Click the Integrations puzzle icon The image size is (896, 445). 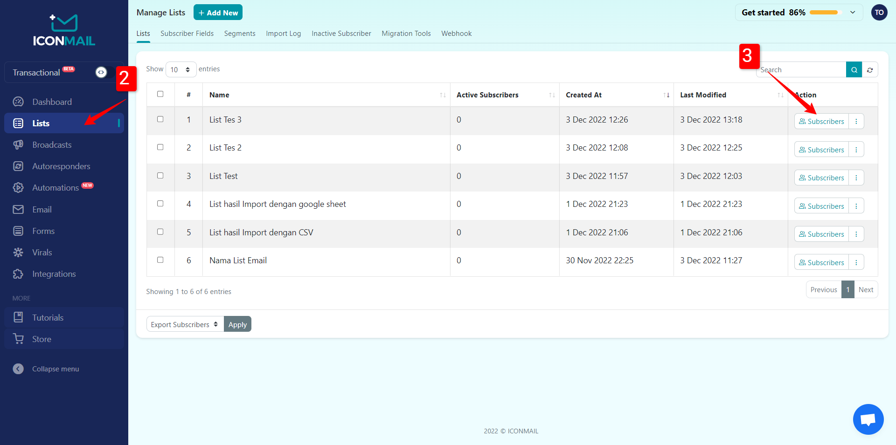pos(18,274)
